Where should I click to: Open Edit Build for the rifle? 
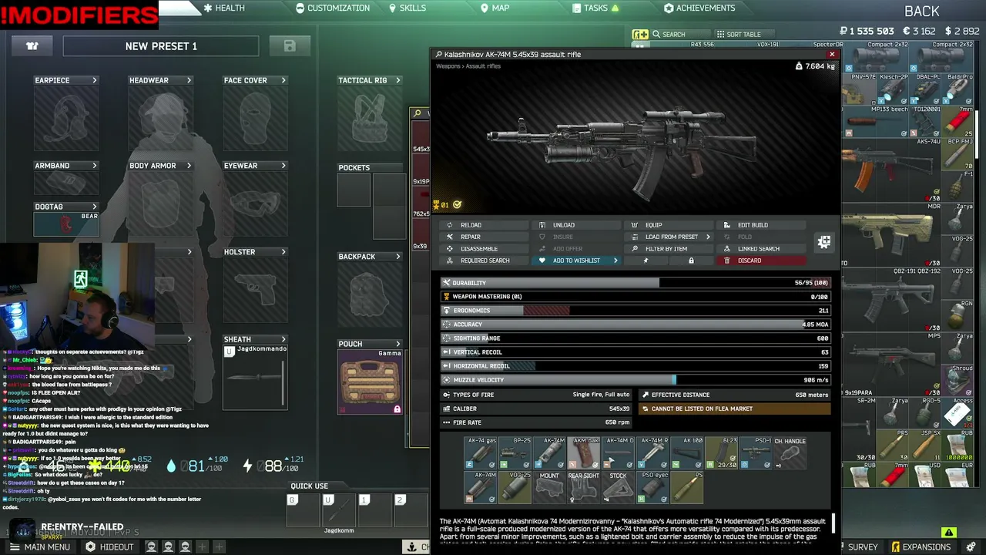click(761, 225)
